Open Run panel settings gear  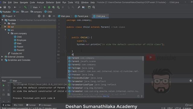point(191,81)
